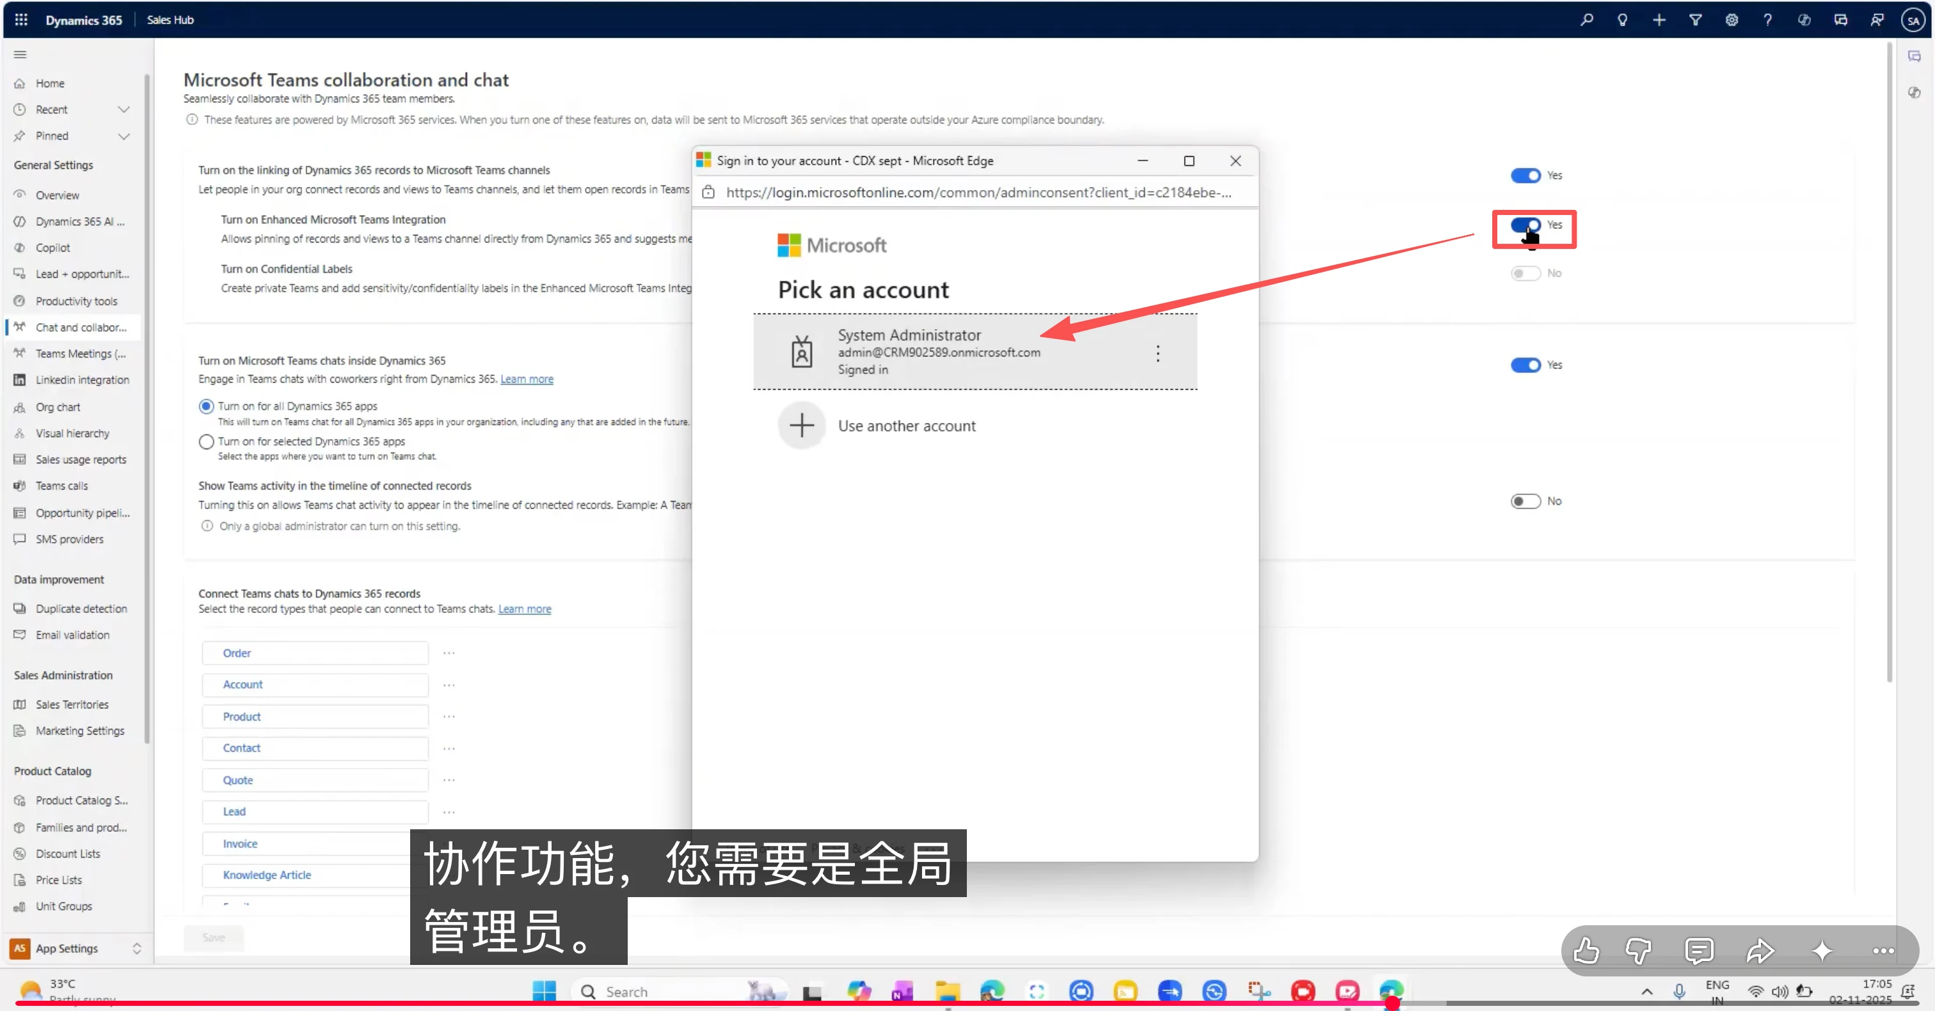This screenshot has width=1935, height=1011.
Task: Open the funnel advanced find icon
Action: pyautogui.click(x=1696, y=20)
